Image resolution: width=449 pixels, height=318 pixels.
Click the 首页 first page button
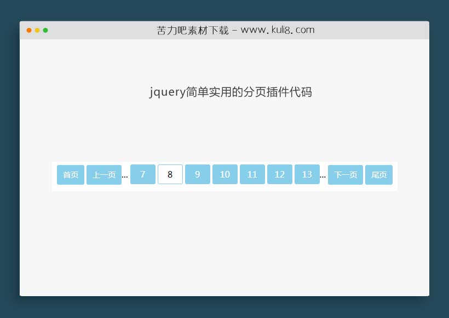[x=70, y=174]
